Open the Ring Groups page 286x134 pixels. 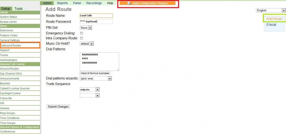(x=20, y=113)
